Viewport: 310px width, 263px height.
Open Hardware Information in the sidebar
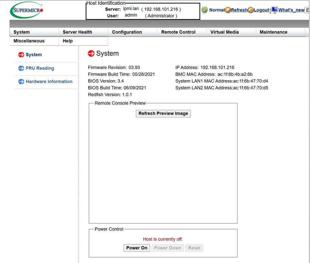49,82
